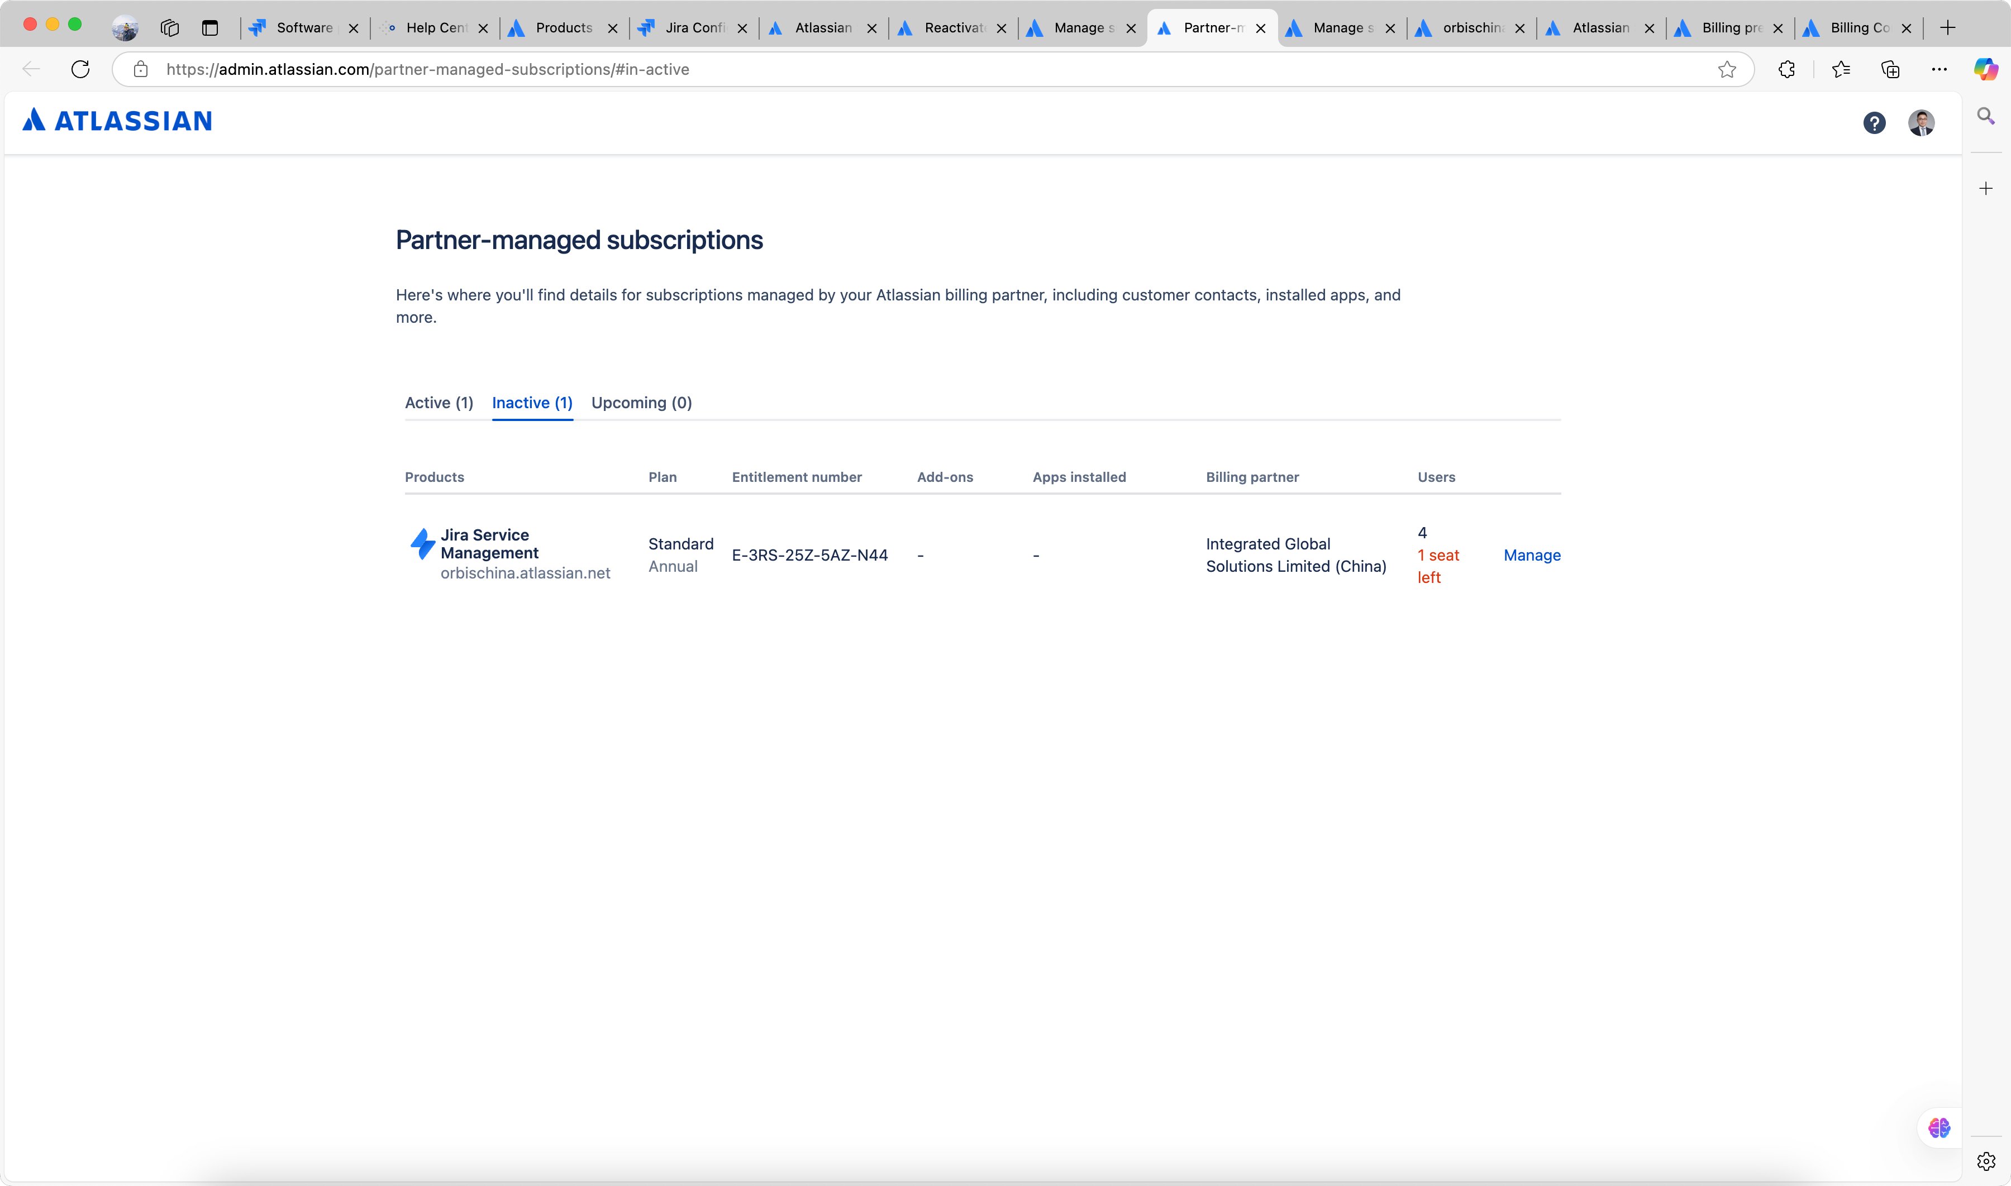Switch to the Upcoming (0) tab

[x=641, y=403]
